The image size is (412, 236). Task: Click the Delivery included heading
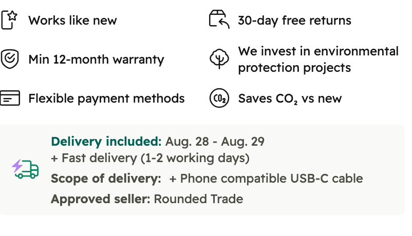pos(106,142)
